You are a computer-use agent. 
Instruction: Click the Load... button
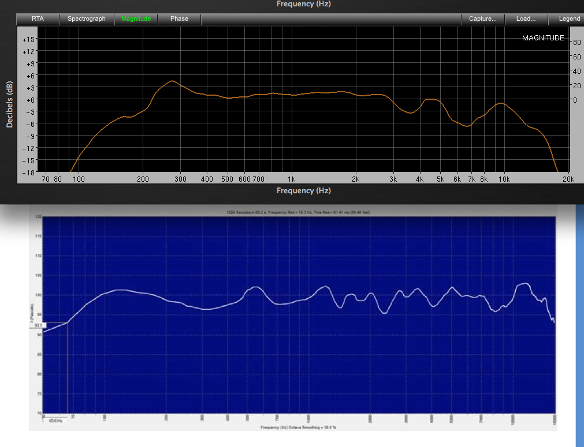(526, 19)
